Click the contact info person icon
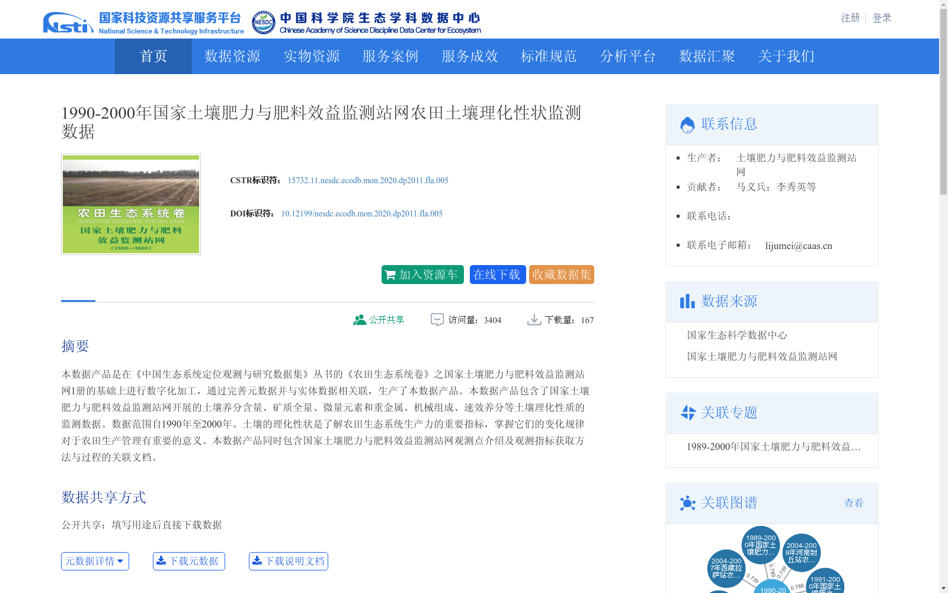This screenshot has width=948, height=593. (x=687, y=125)
